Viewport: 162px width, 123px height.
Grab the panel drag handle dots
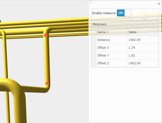click(91, 2)
